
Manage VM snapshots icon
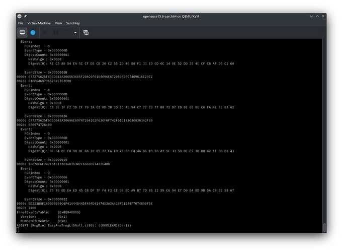[86, 33]
